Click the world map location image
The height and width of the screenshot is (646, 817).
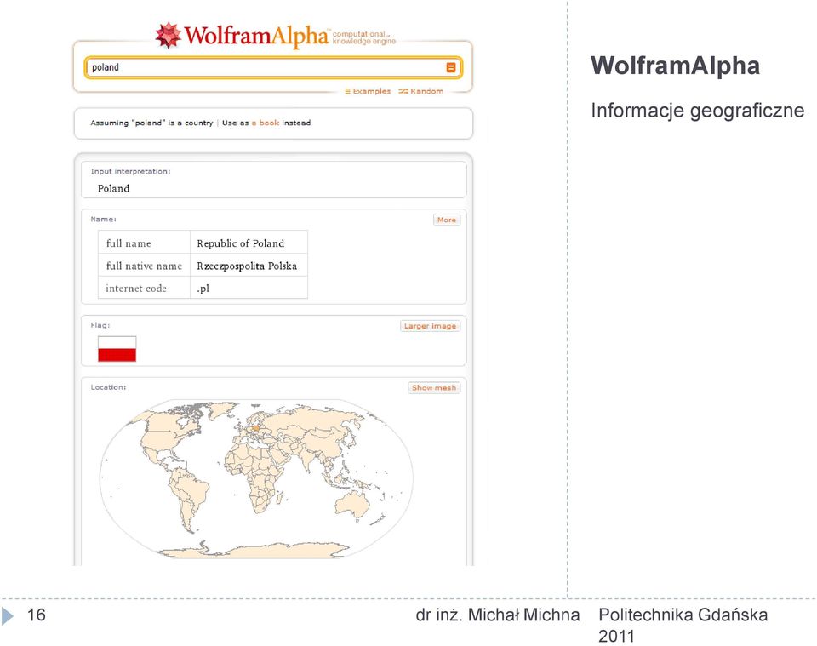[x=256, y=479]
